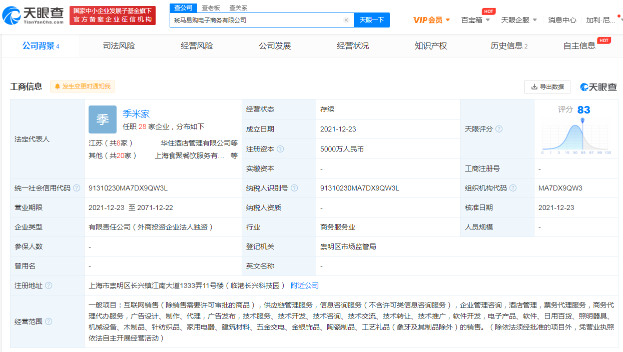Switch to the 查老板 search tab
Screen dimensions: 623x352
[x=211, y=8]
